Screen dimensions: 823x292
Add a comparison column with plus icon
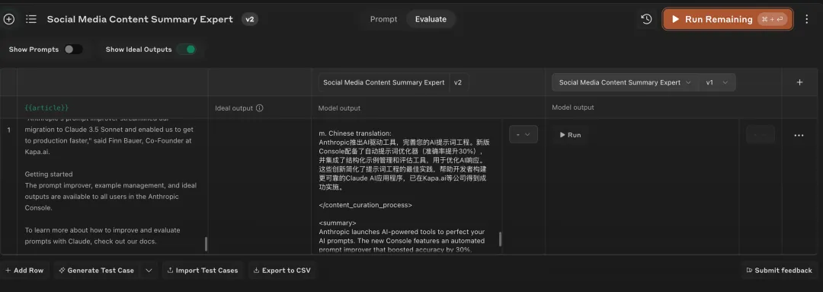pos(799,82)
